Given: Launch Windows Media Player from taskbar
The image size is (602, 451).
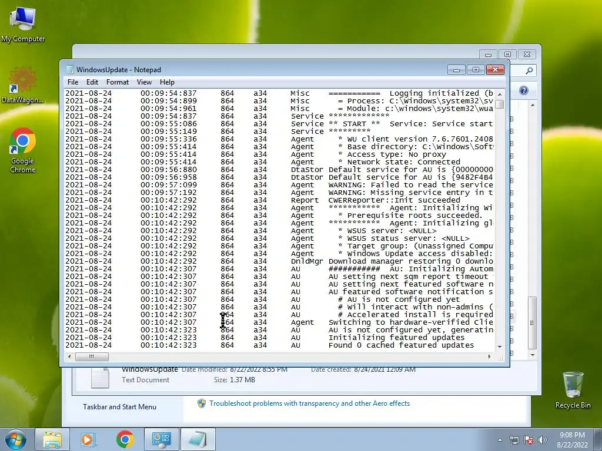Looking at the screenshot, I should (x=88, y=439).
